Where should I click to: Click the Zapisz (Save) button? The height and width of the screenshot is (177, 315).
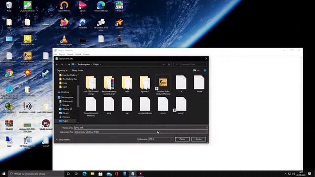pos(182,139)
